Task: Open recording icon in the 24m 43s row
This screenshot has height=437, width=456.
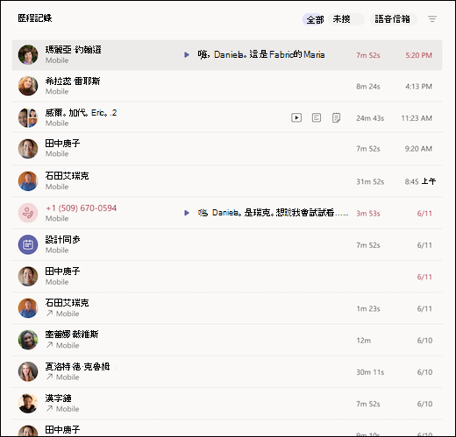Action: 296,118
